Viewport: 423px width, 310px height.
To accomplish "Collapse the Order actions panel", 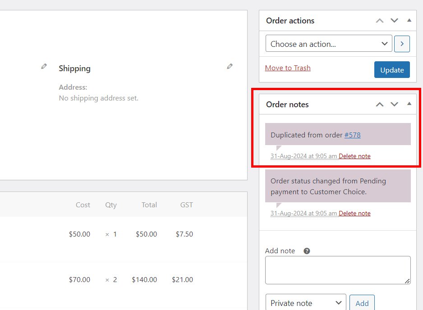I will tap(409, 20).
